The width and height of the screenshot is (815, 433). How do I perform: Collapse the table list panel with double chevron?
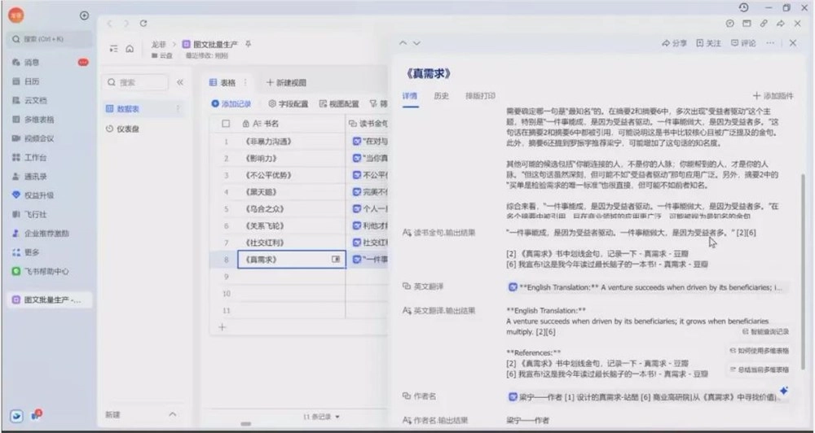pos(180,82)
